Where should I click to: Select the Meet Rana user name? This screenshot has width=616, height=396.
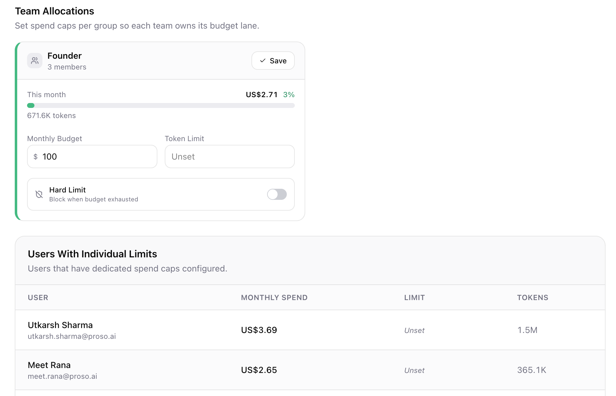point(49,365)
